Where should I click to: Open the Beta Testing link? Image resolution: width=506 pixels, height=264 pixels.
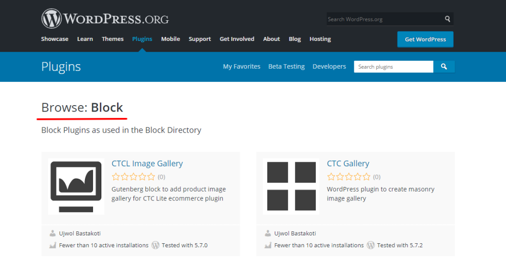287,67
